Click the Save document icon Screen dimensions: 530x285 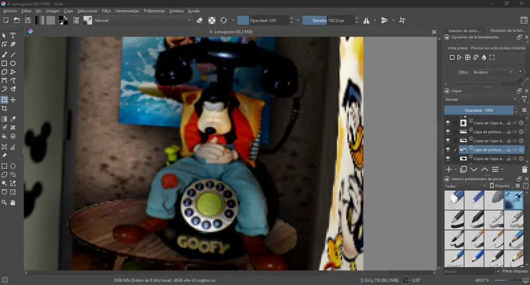pos(28,20)
